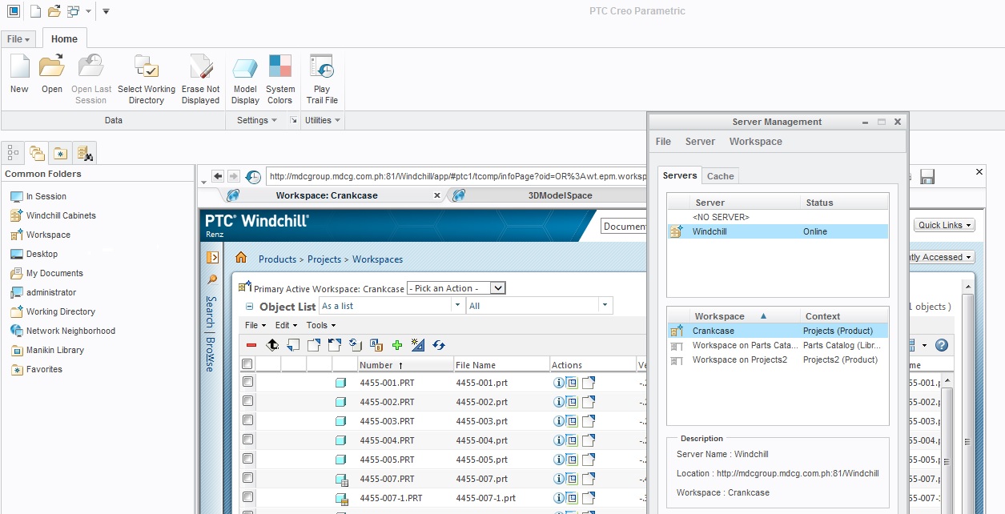Screen dimensions: 1005x514
Task: Click the browser Back arrow
Action: (217, 176)
